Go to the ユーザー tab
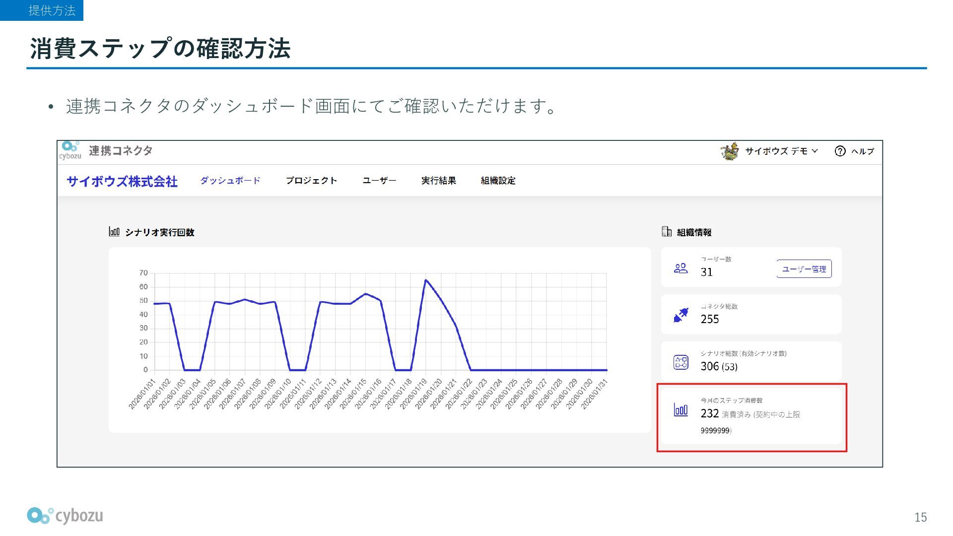 (379, 181)
